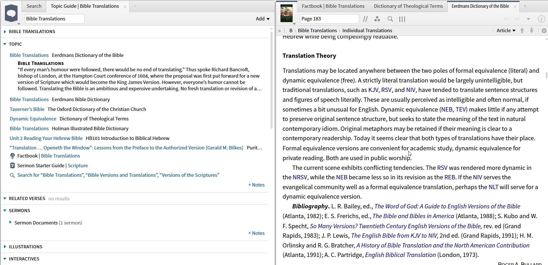This screenshot has width=548, height=265.
Task: Collapse the RELATED VERSES section
Action: click(x=5, y=199)
